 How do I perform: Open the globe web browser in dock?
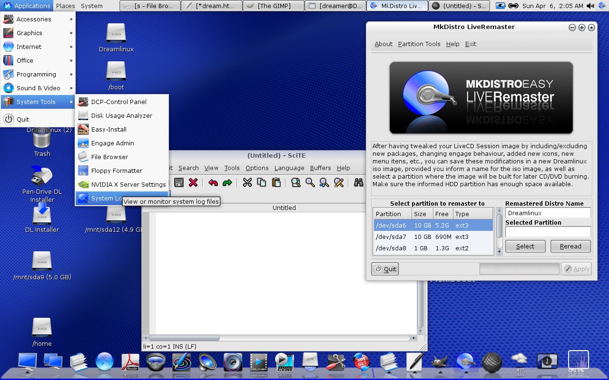coord(104,362)
